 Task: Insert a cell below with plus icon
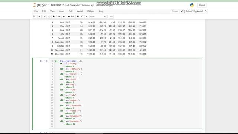pos(39,16)
